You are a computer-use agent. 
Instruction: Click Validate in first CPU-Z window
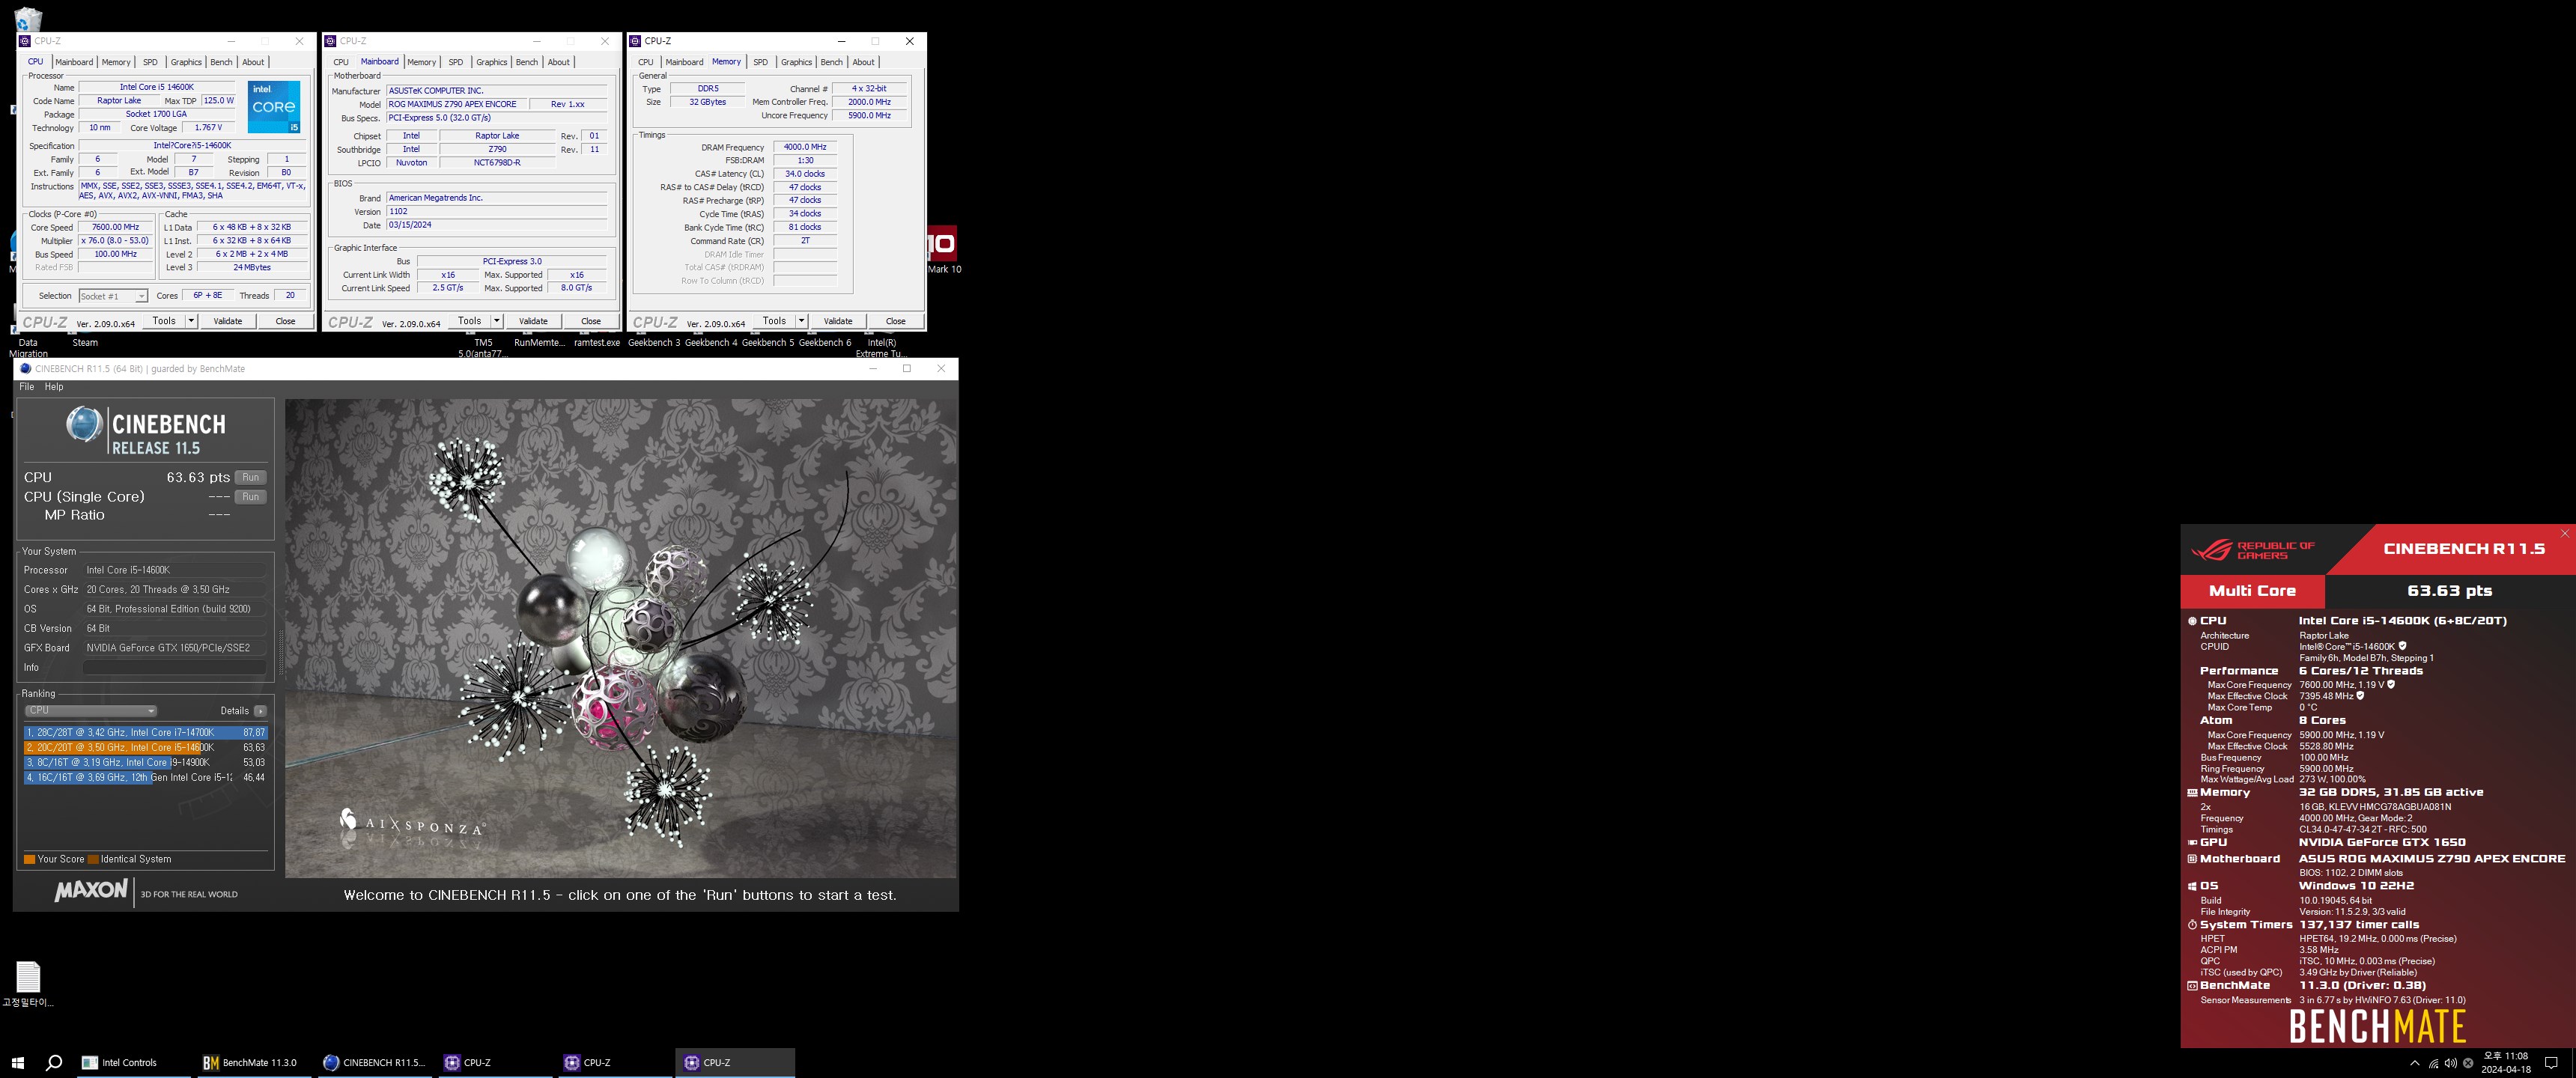[228, 321]
